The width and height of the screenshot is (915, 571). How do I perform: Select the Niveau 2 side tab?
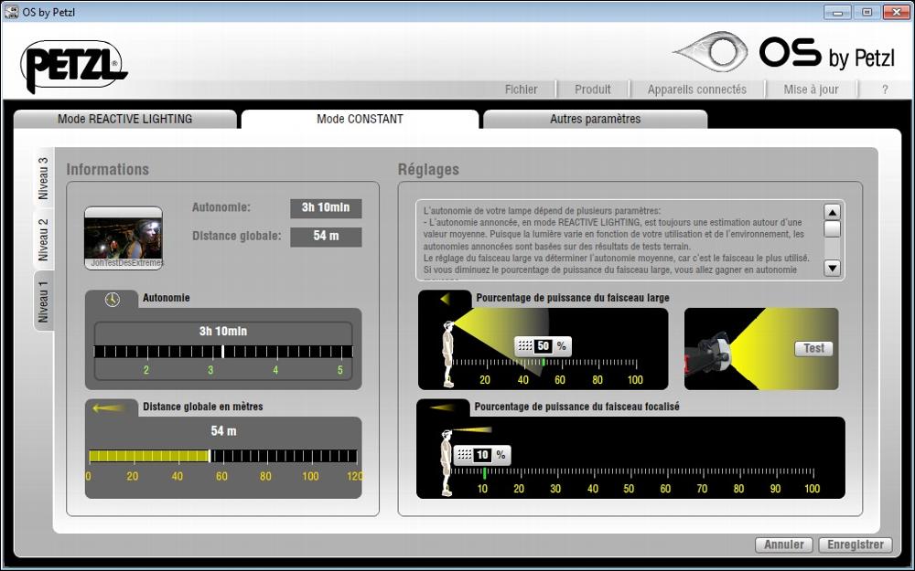coord(44,239)
